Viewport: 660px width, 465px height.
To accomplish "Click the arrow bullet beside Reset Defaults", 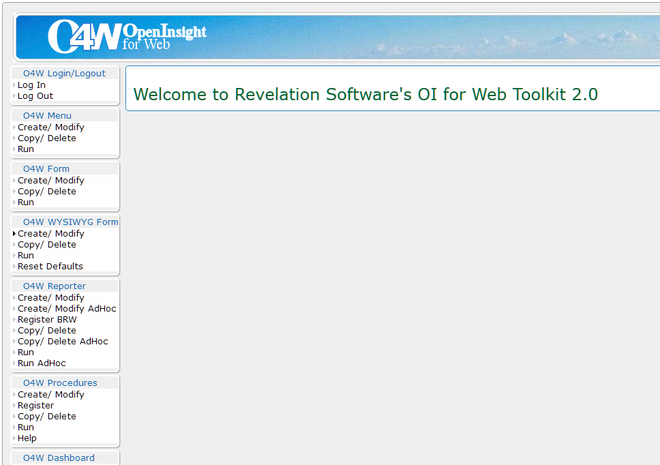I will pyautogui.click(x=14, y=267).
